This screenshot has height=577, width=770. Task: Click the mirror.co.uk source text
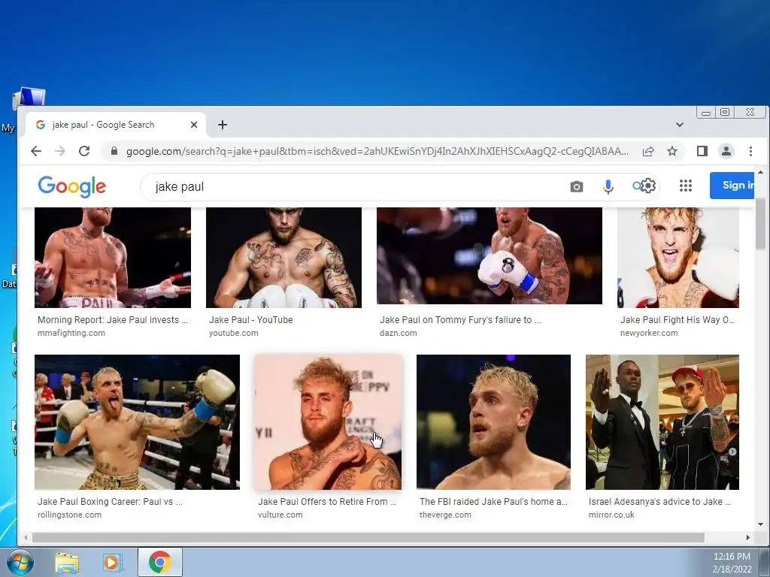pos(611,515)
